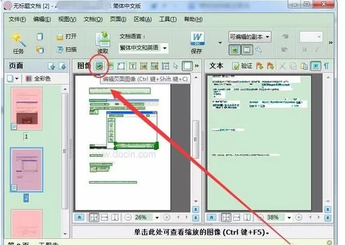Select page 1 thumbnail
The image size is (345, 245).
26,109
